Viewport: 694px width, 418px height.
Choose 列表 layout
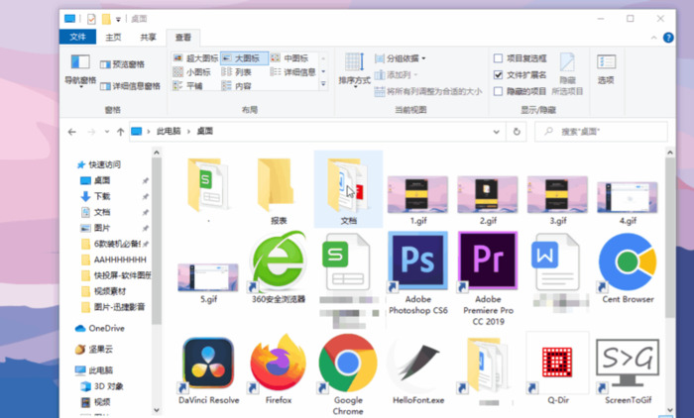236,71
